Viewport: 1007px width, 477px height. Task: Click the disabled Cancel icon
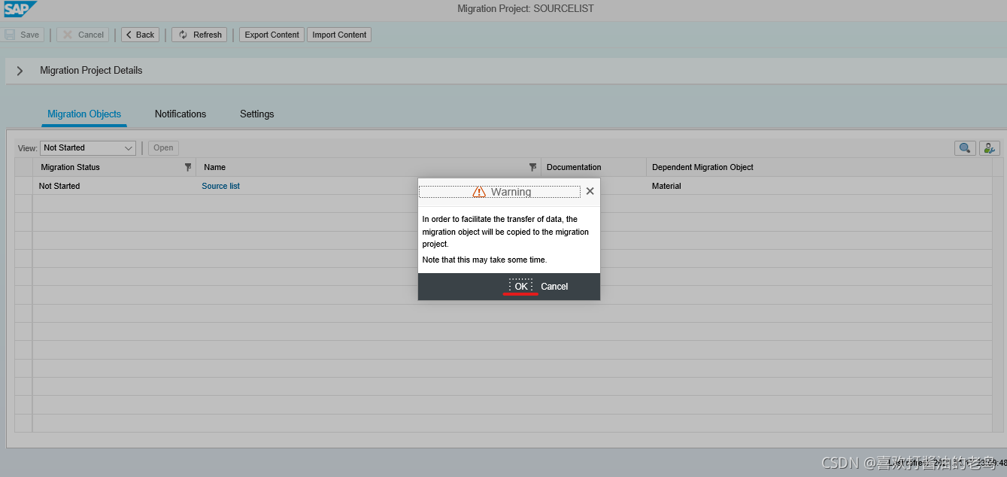coord(67,34)
